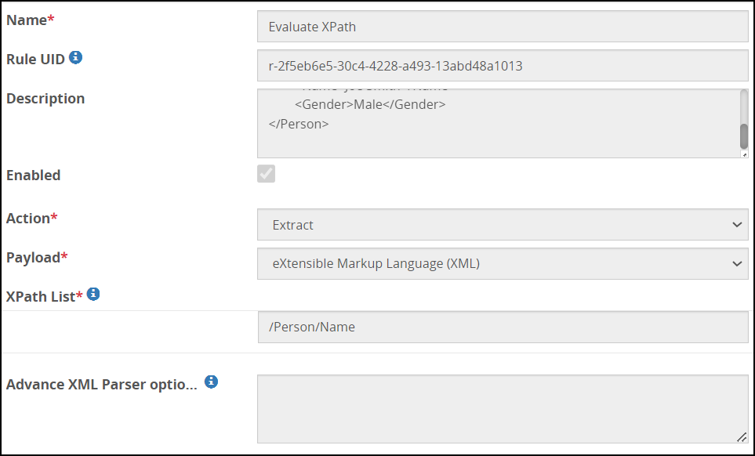755x456 pixels.
Task: Click the Description text area resize handle
Action: [x=744, y=154]
